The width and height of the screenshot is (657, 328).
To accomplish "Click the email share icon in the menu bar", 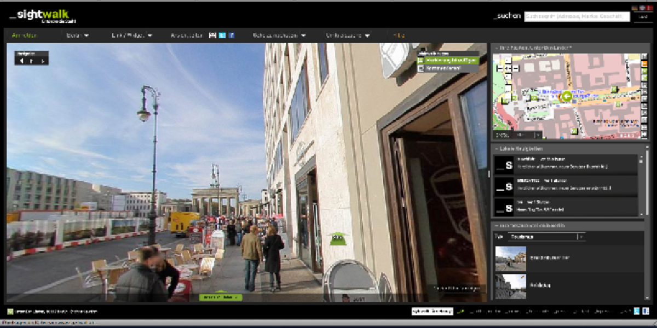I will pos(213,36).
